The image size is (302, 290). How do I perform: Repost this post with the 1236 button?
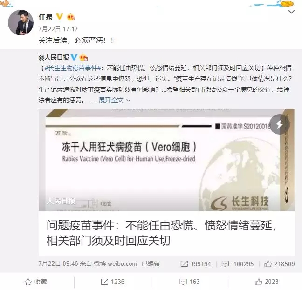coord(113,282)
